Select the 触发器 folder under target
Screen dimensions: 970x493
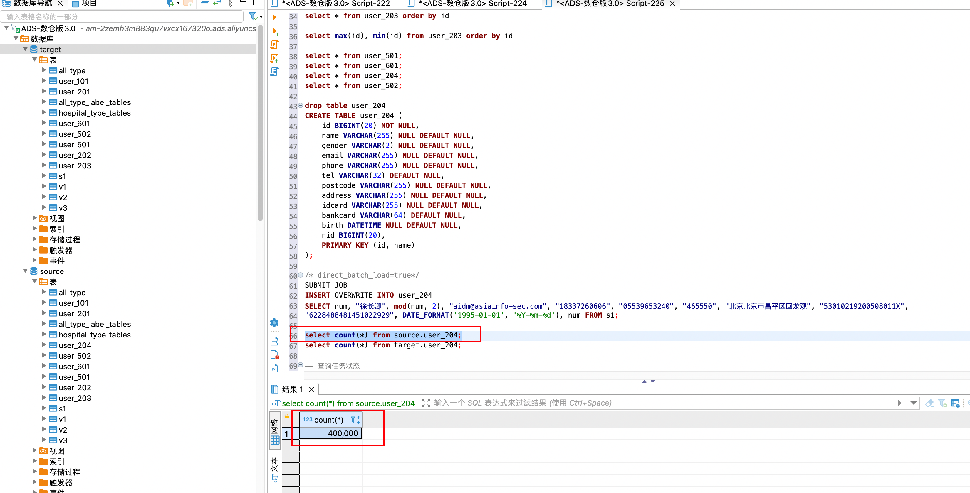click(x=61, y=250)
